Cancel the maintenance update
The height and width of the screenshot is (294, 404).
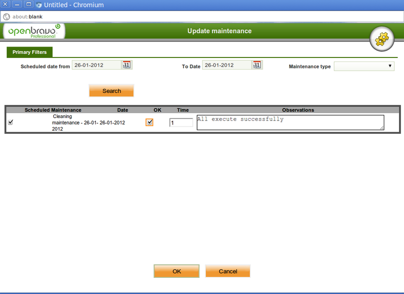tap(228, 271)
